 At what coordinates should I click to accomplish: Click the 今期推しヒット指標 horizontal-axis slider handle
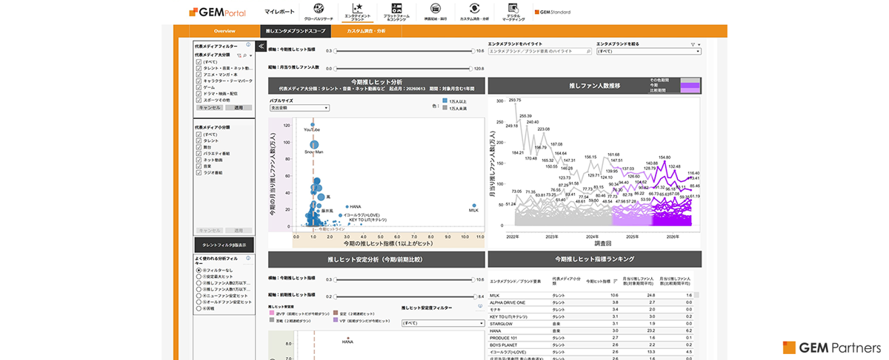[x=337, y=51]
